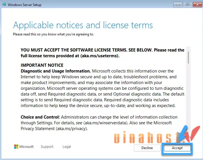Maximize the Windows Server Setup window
The width and height of the screenshot is (203, 160).
click(x=187, y=5)
